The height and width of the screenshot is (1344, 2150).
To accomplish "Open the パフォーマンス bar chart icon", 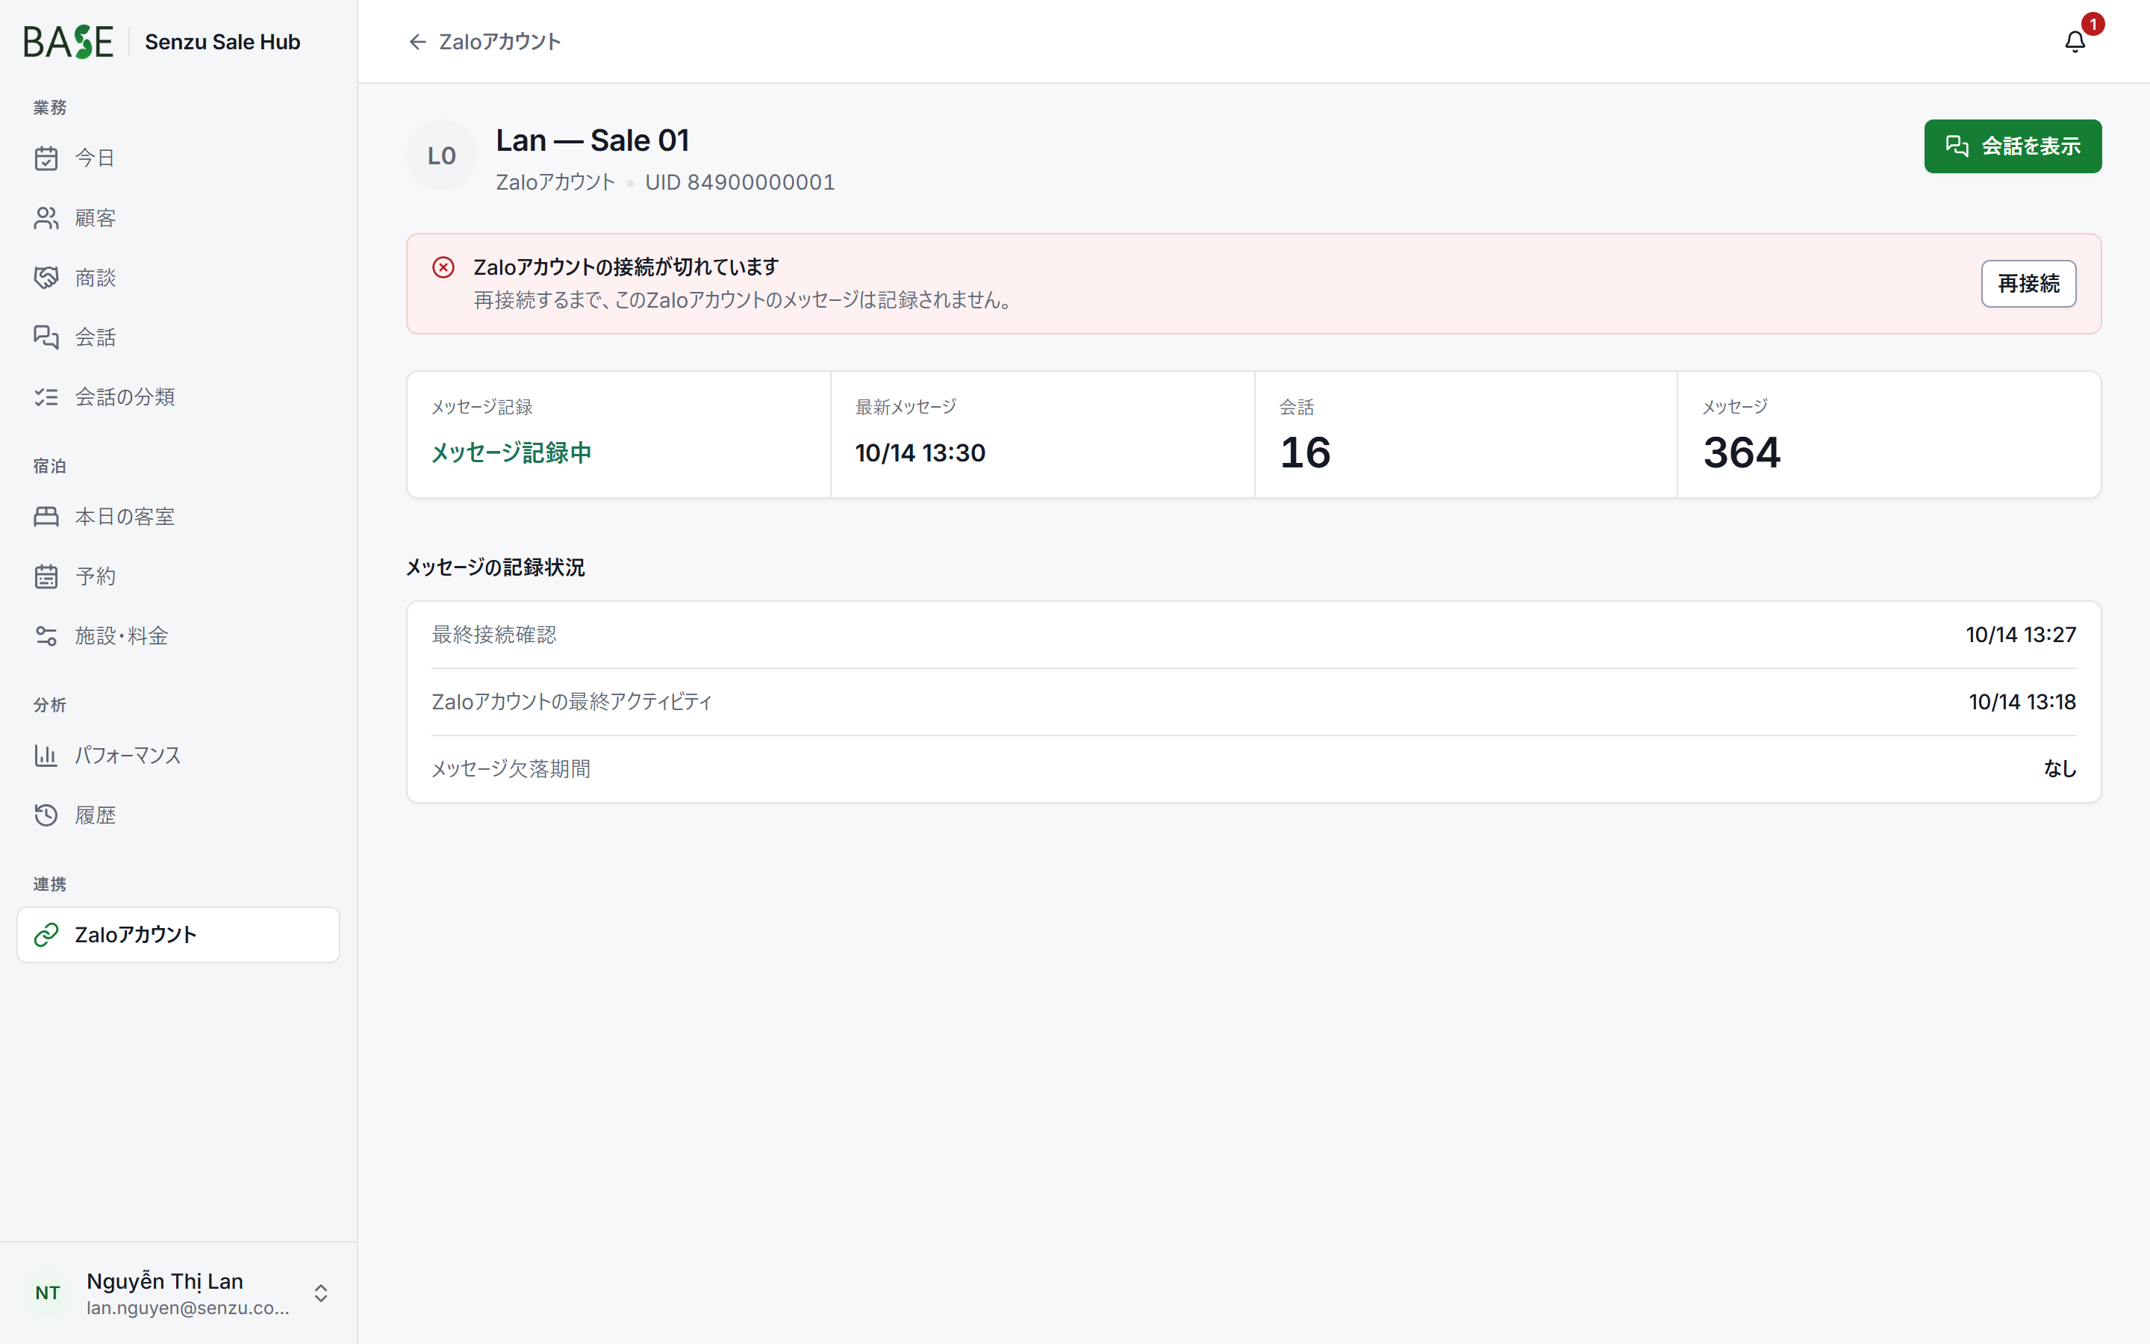I will click(x=46, y=756).
